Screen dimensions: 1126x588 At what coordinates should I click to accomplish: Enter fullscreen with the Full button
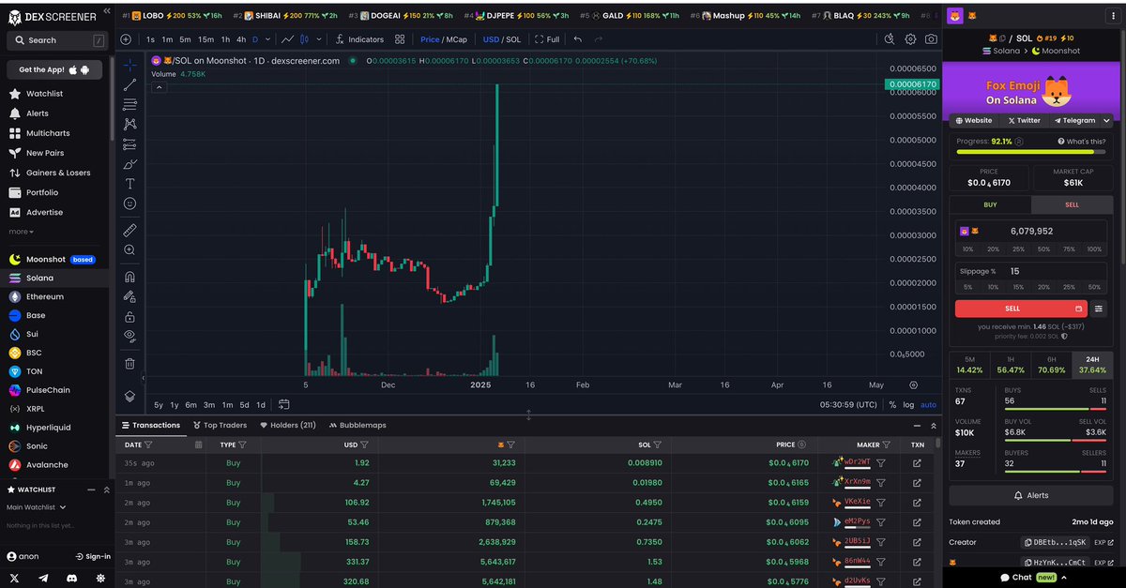point(548,39)
